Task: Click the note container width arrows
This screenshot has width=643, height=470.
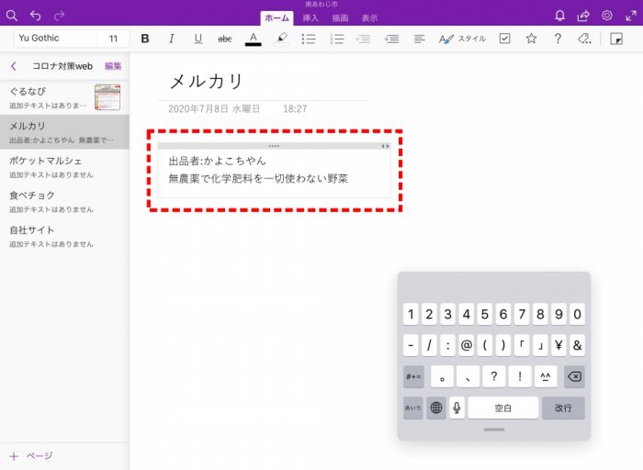Action: pos(385,146)
